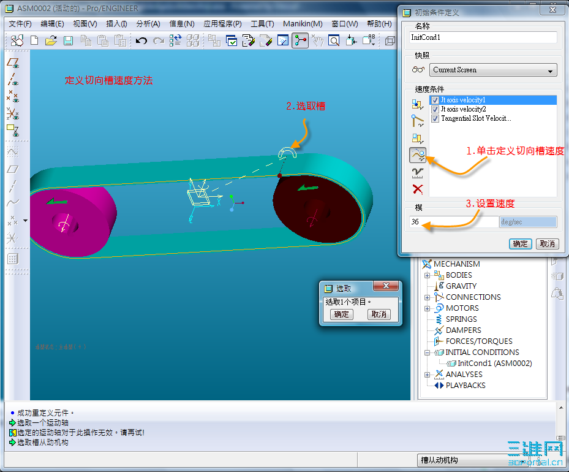
Task: Open the Manikin(M) menu
Action: click(x=303, y=24)
